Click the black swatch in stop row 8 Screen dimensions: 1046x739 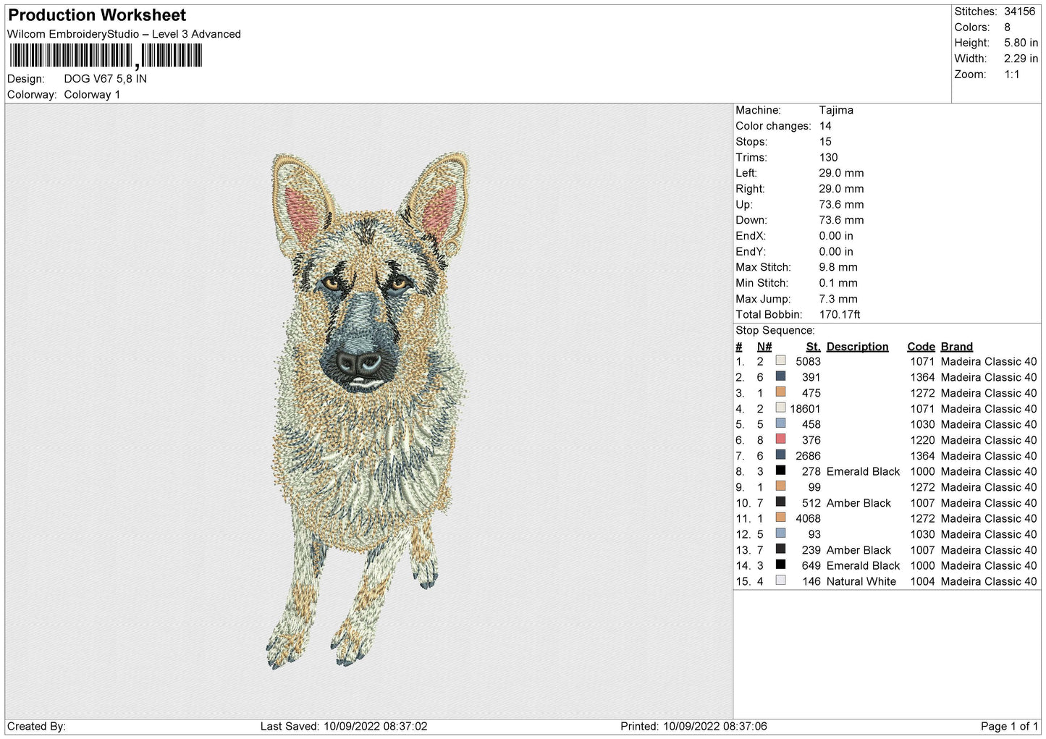(780, 470)
